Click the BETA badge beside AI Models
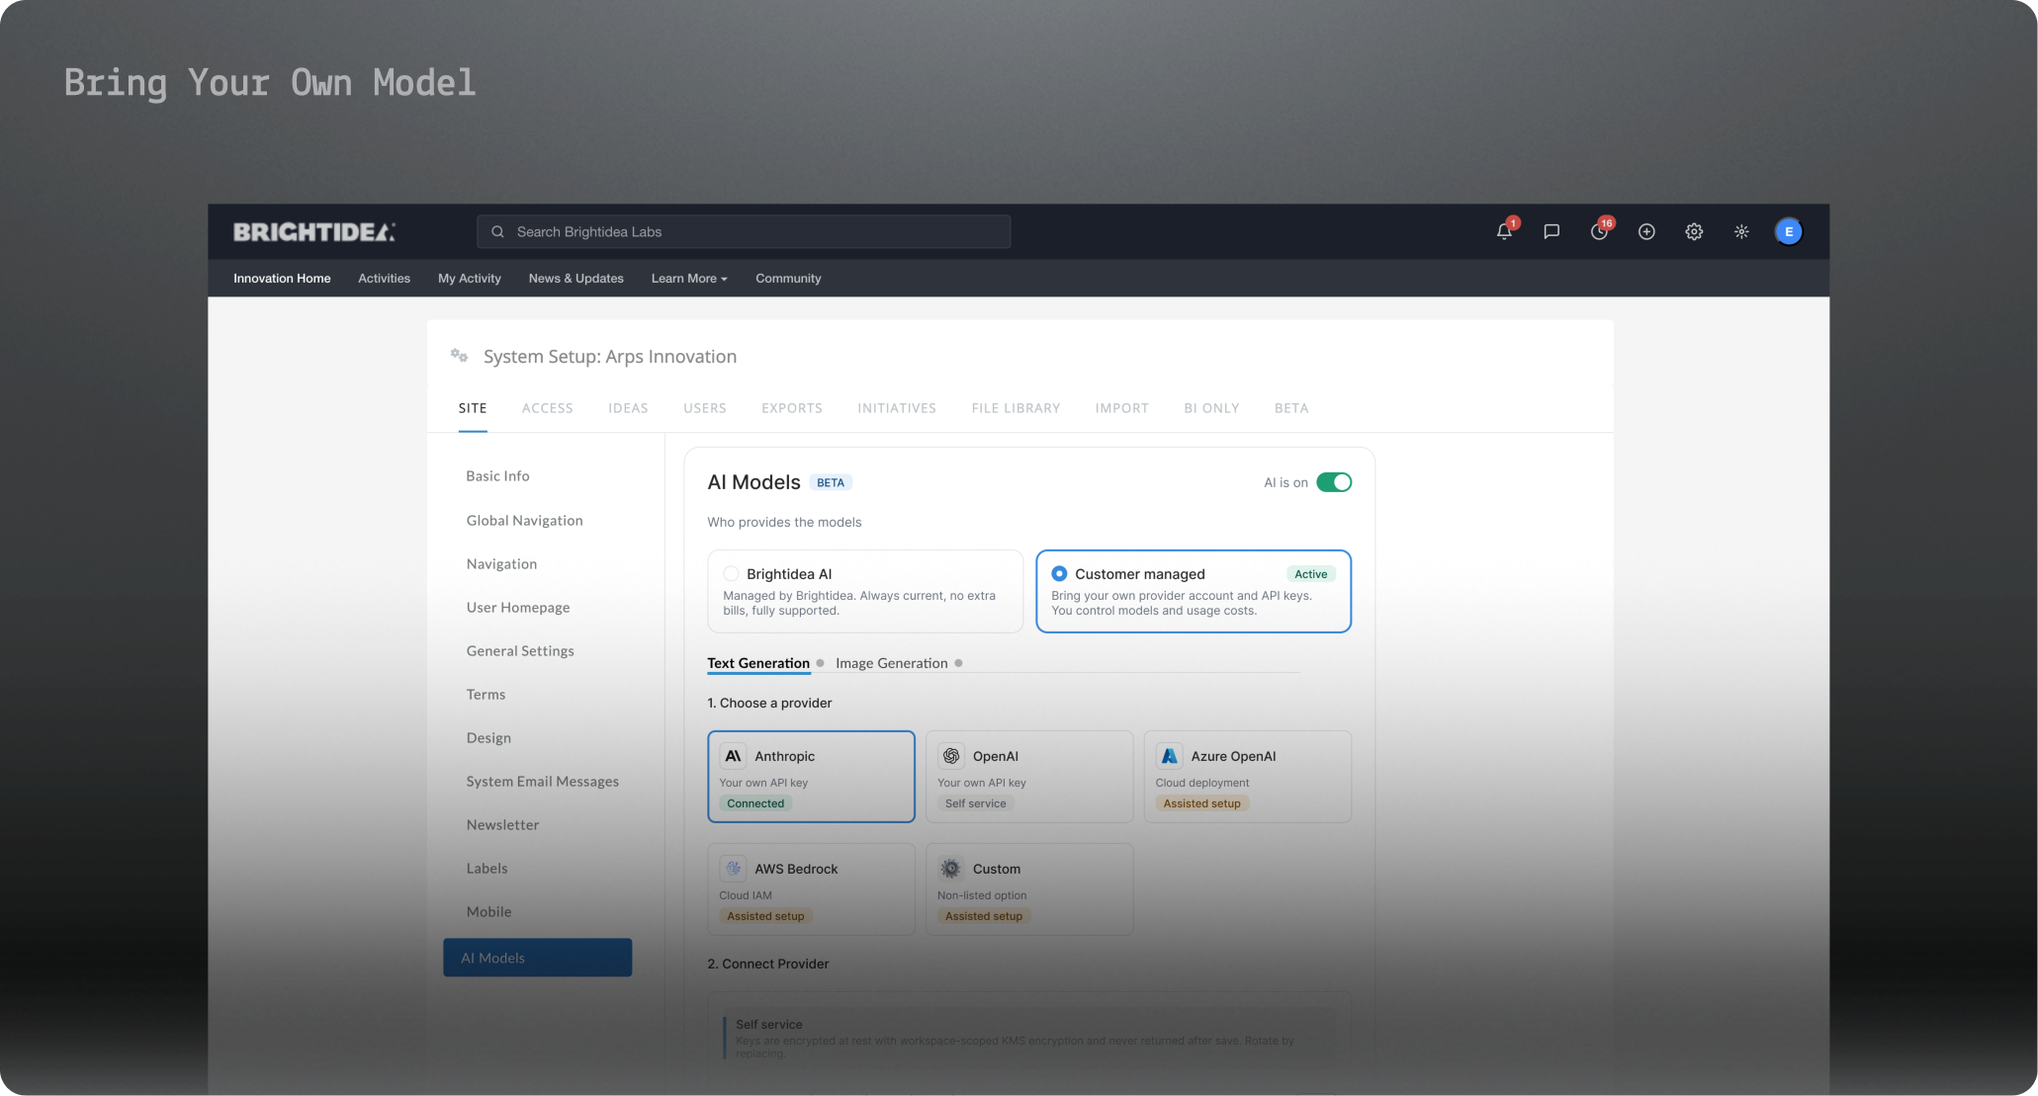The width and height of the screenshot is (2038, 1096). [831, 483]
